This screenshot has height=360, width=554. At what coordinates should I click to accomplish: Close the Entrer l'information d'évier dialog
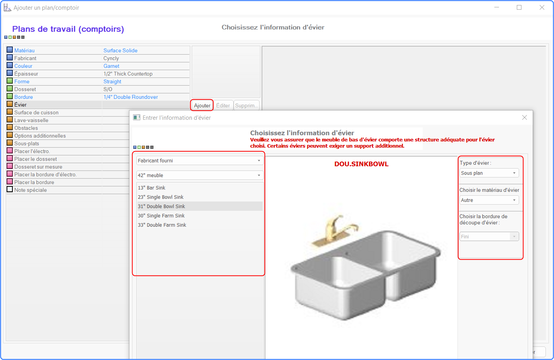[x=524, y=117]
